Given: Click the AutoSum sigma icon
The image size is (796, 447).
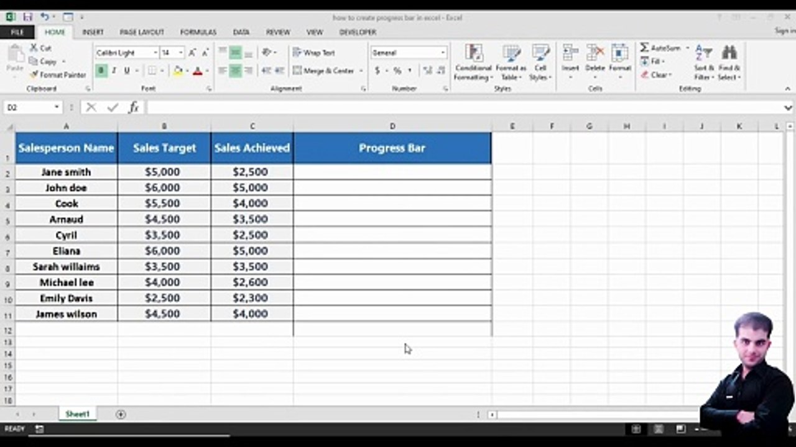Looking at the screenshot, I should pos(644,48).
